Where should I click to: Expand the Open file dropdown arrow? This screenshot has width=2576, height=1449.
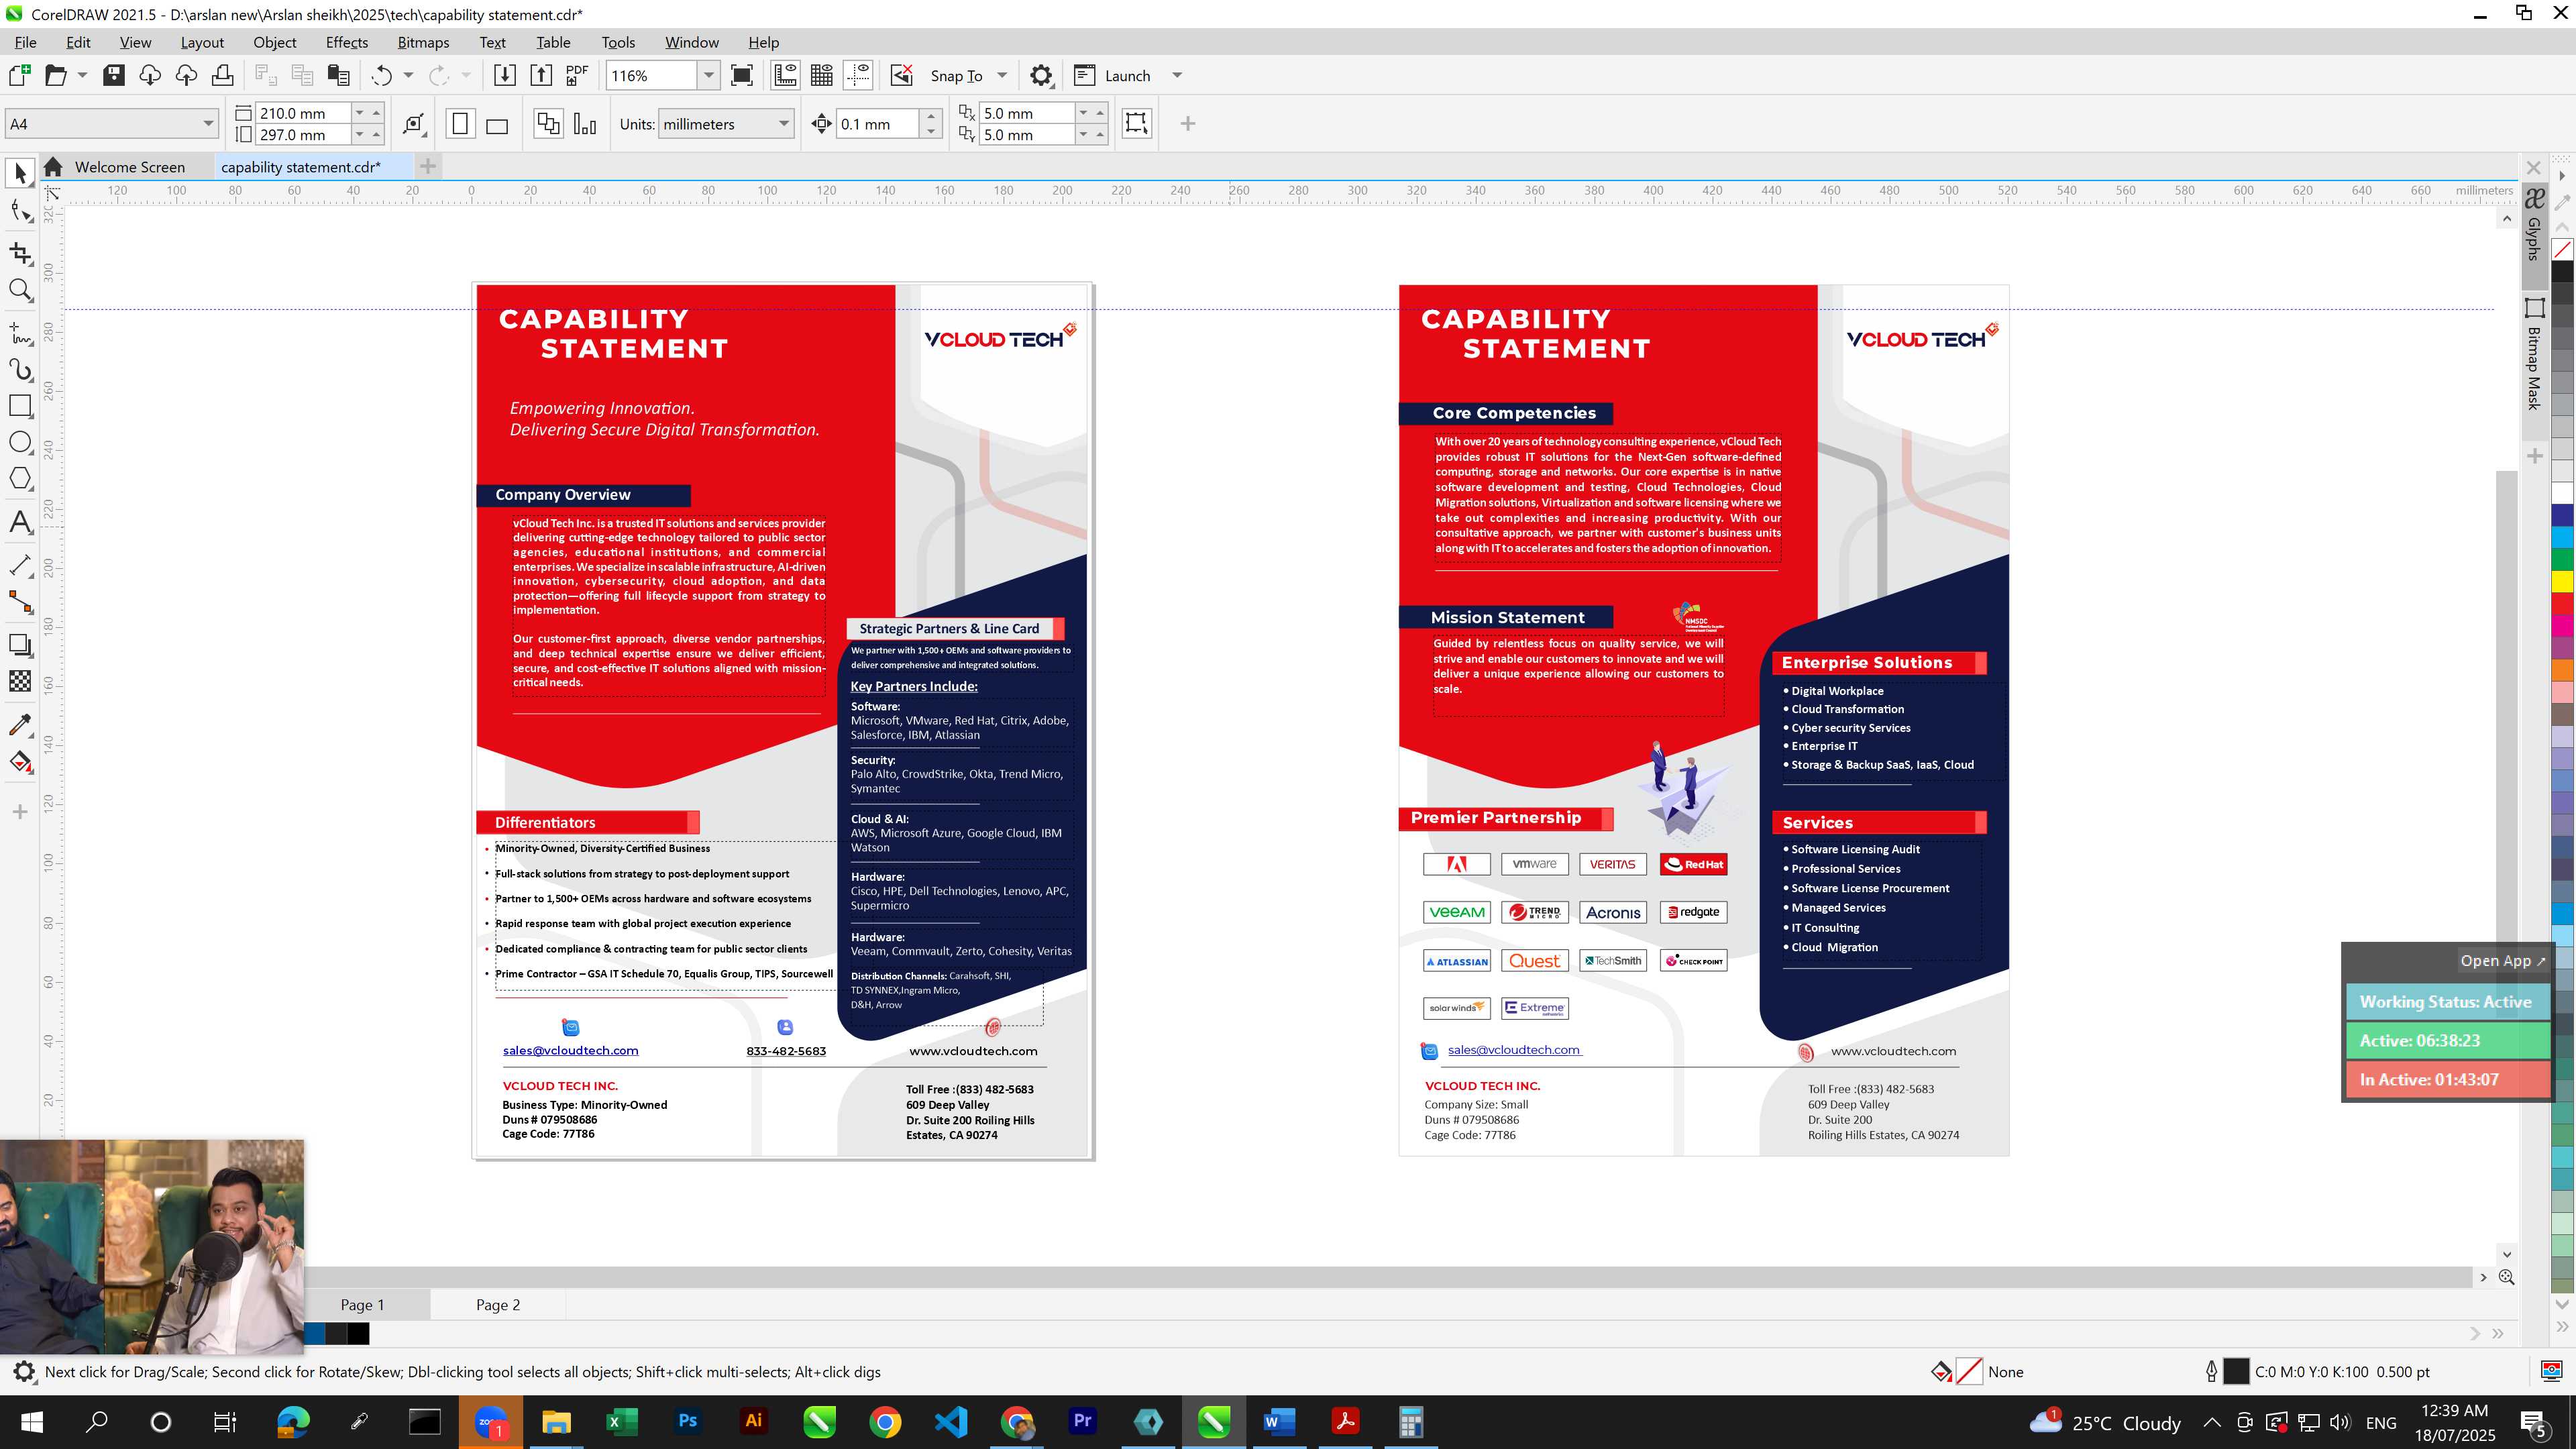tap(82, 76)
